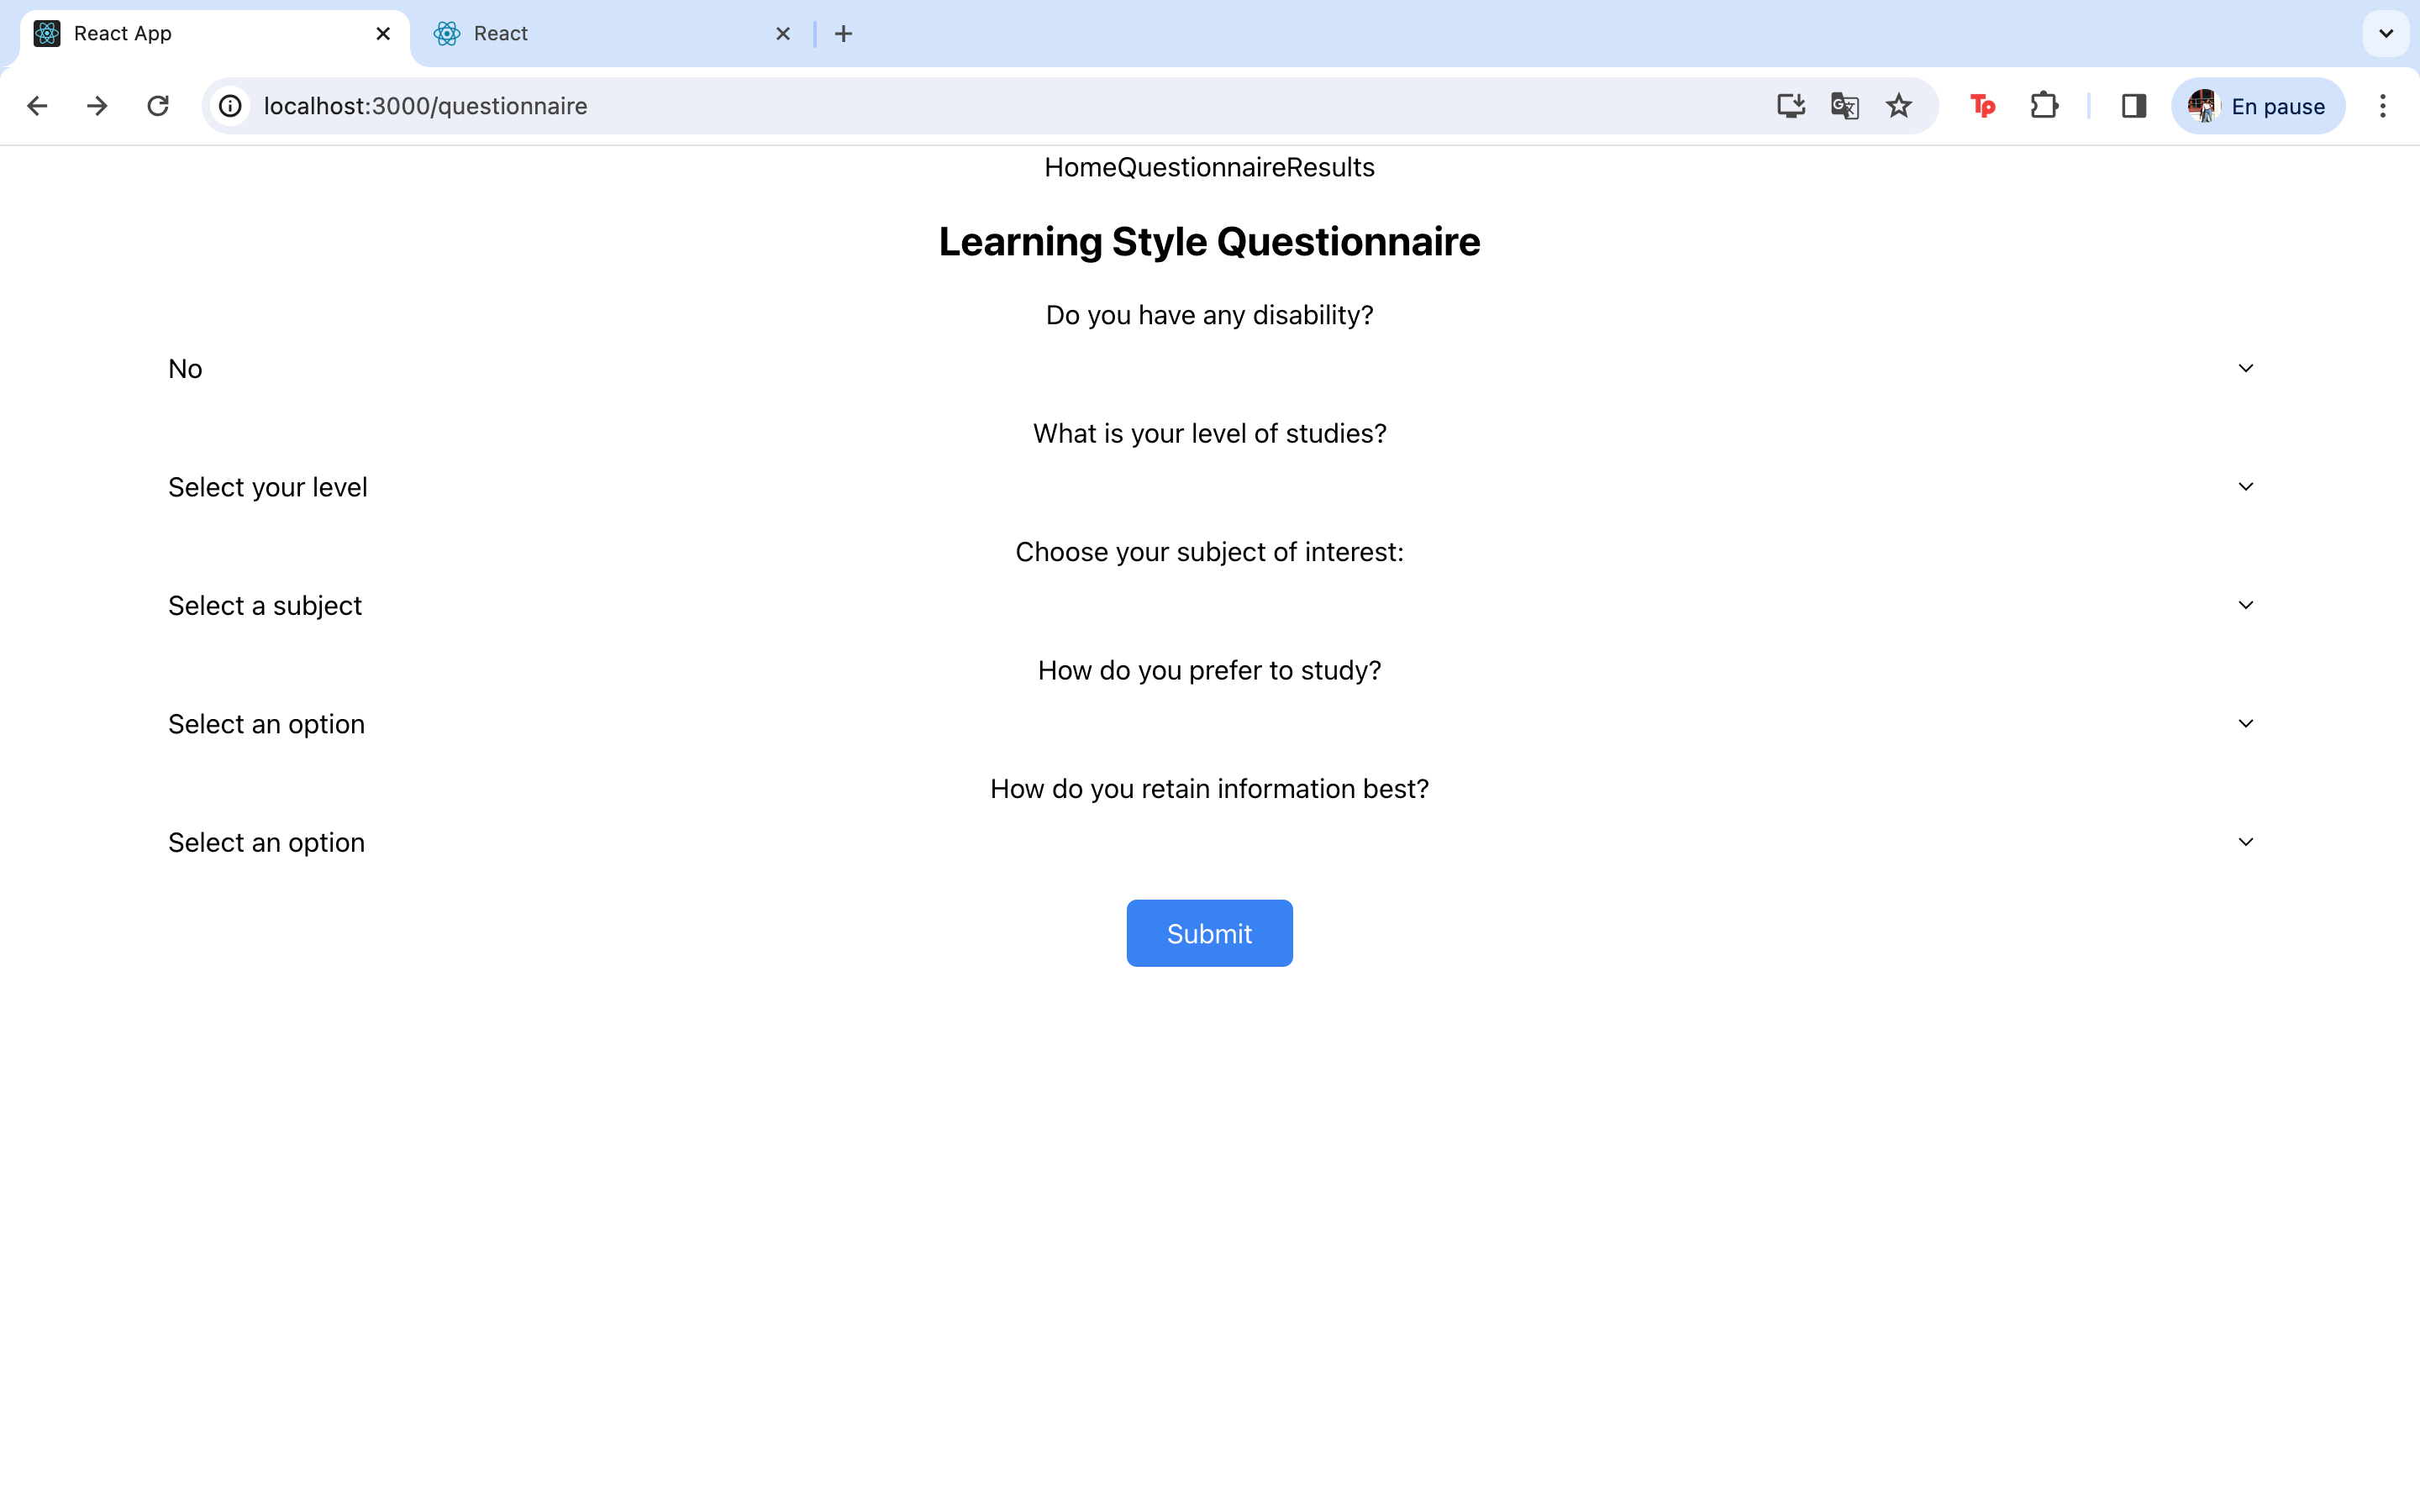The image size is (2420, 1512).
Task: Expand the Select your level dropdown
Action: point(1209,487)
